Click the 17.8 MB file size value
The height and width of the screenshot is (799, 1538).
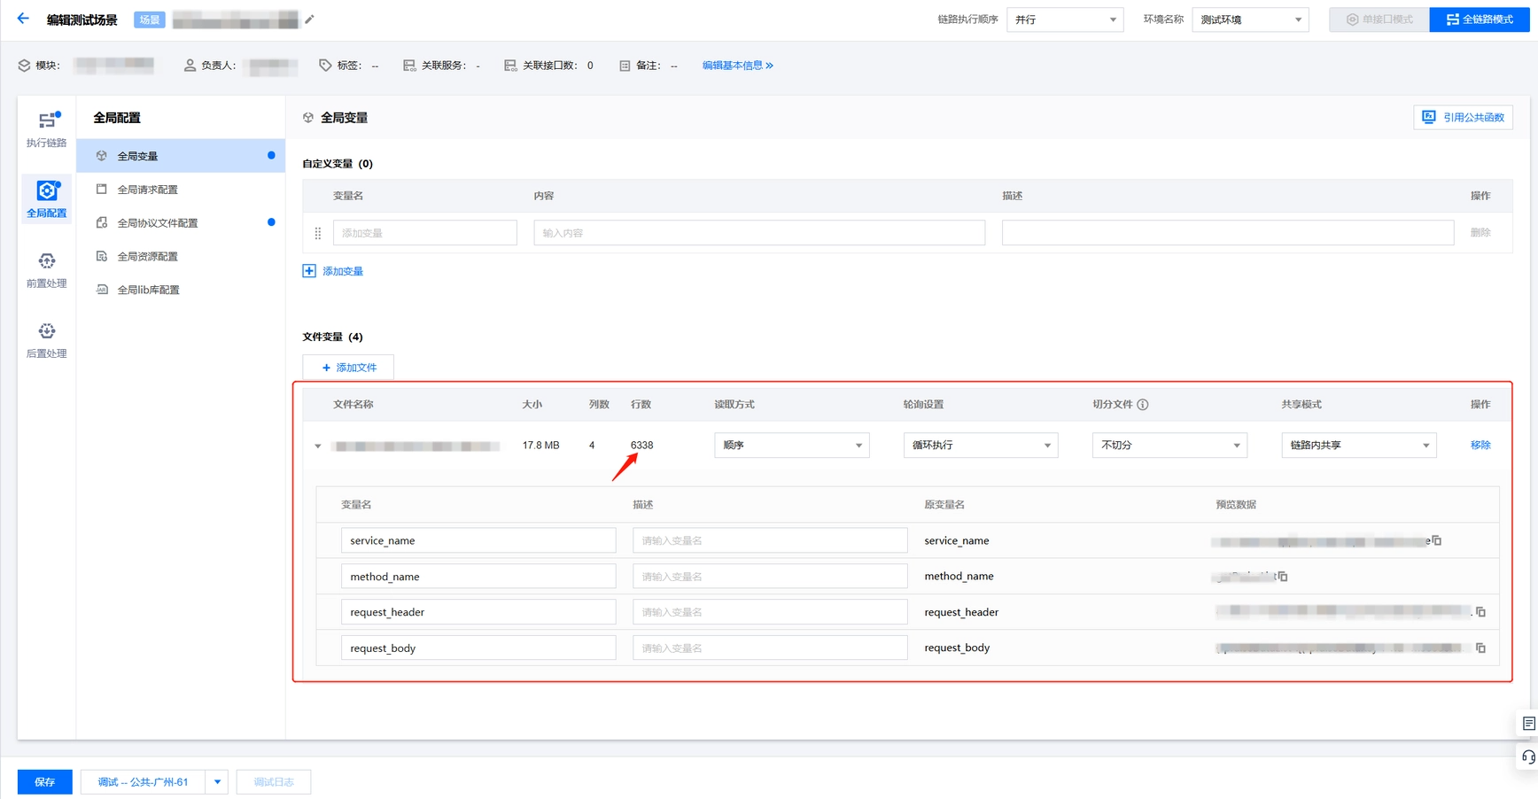click(x=540, y=446)
